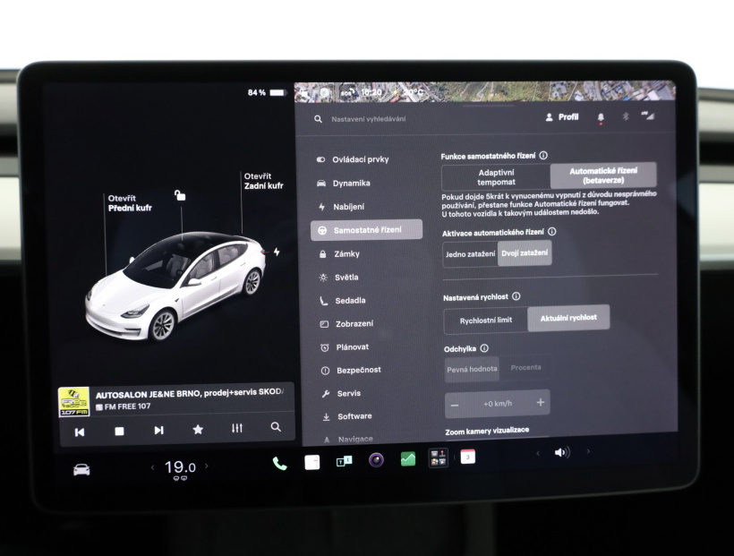734x556 pixels.
Task: Open the calendar app in the dock
Action: [x=467, y=457]
